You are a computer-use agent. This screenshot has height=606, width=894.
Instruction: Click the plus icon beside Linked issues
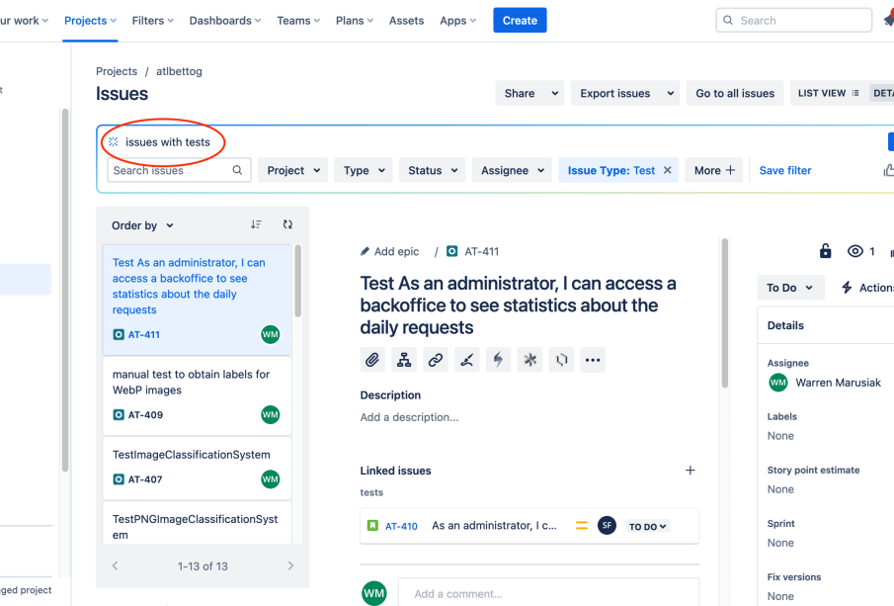[x=691, y=471]
